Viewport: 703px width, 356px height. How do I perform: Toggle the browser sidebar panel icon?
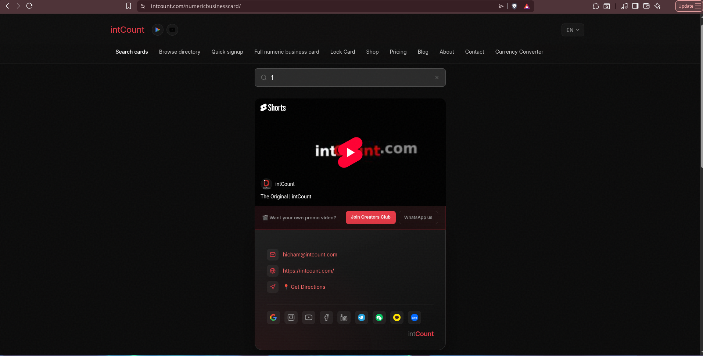[x=635, y=6]
